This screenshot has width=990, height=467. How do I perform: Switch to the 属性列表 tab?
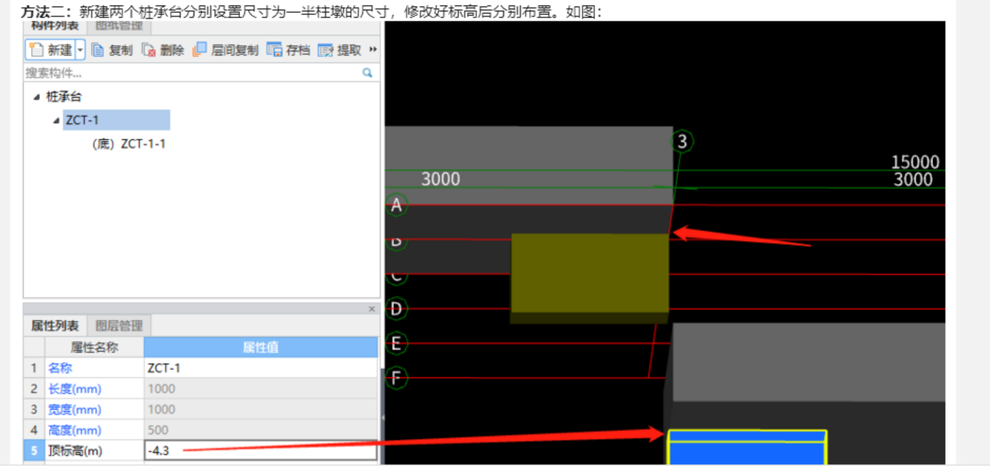pos(55,326)
